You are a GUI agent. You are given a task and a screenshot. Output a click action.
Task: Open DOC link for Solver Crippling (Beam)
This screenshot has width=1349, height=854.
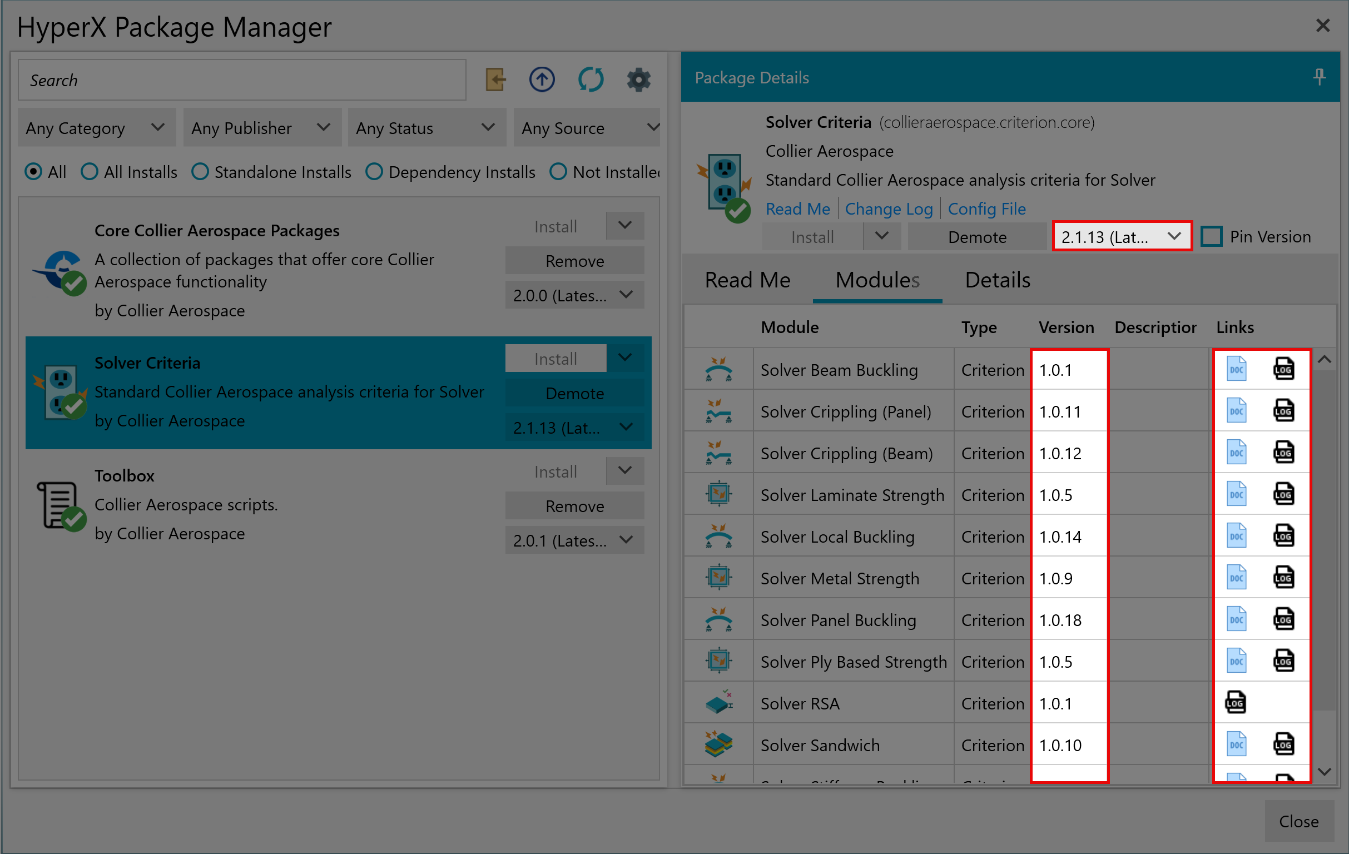click(x=1236, y=453)
